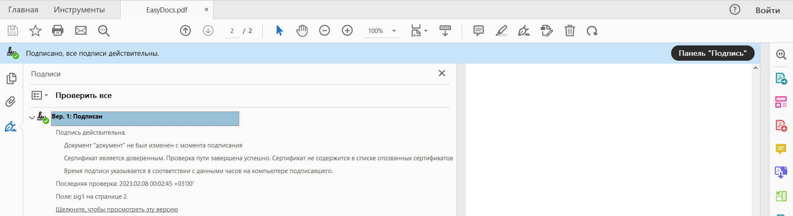The image size is (793, 216).
Task: Click the Save file icon
Action: pos(13,31)
